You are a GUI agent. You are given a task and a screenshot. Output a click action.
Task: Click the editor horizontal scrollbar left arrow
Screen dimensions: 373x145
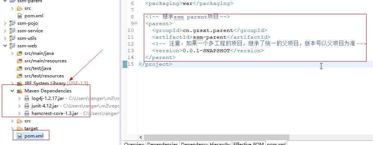pos(141,137)
